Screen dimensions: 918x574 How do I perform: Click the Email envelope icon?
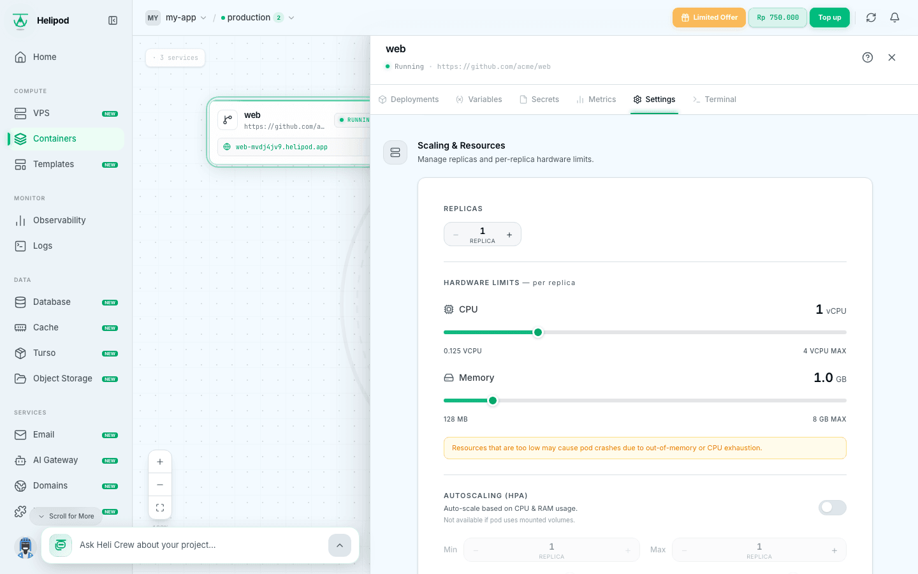20,434
